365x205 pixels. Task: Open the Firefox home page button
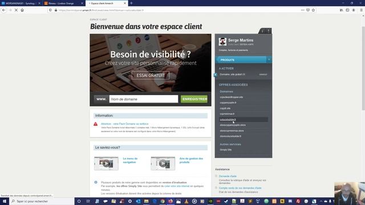pos(22,10)
